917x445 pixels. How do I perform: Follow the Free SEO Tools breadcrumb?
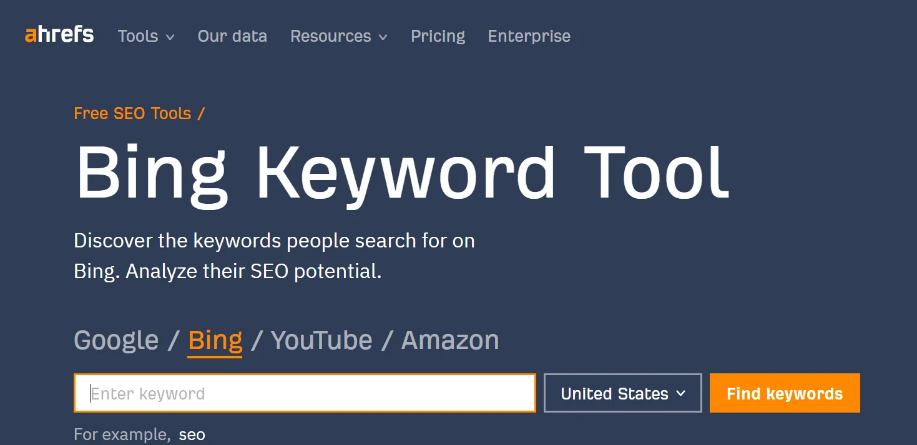132,113
